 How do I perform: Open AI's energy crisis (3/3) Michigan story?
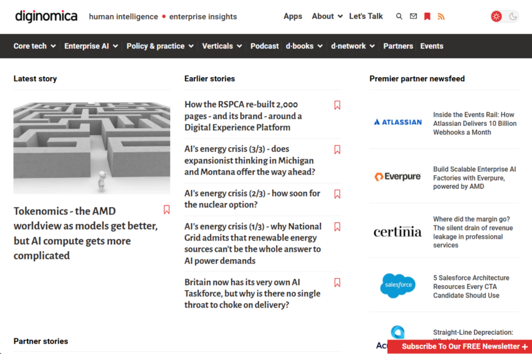click(250, 161)
